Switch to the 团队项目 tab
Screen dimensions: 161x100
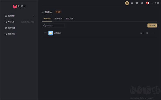[x=47, y=19]
